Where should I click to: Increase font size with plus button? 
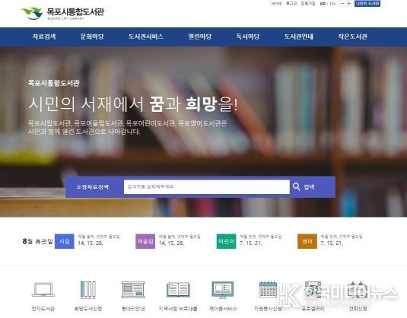(x=349, y=4)
